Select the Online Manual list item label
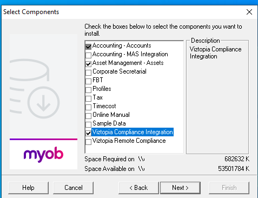The width and height of the screenshot is (258, 198). (x=111, y=115)
